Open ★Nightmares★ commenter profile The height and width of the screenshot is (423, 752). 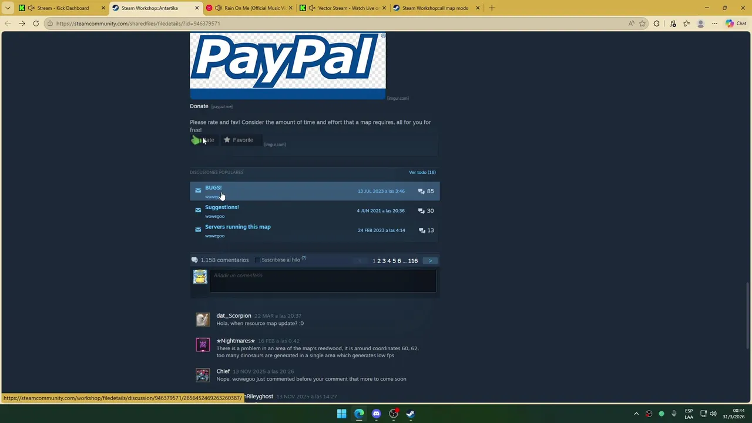(x=236, y=341)
